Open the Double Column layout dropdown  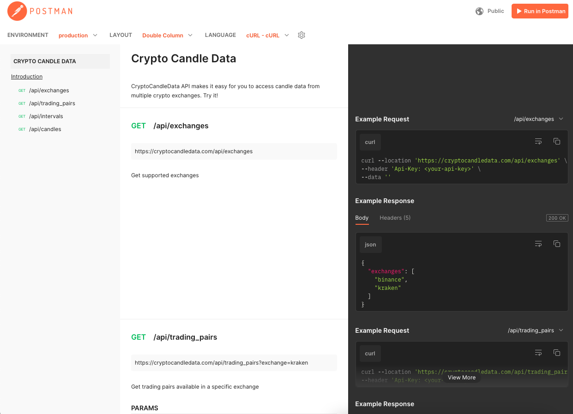168,35
